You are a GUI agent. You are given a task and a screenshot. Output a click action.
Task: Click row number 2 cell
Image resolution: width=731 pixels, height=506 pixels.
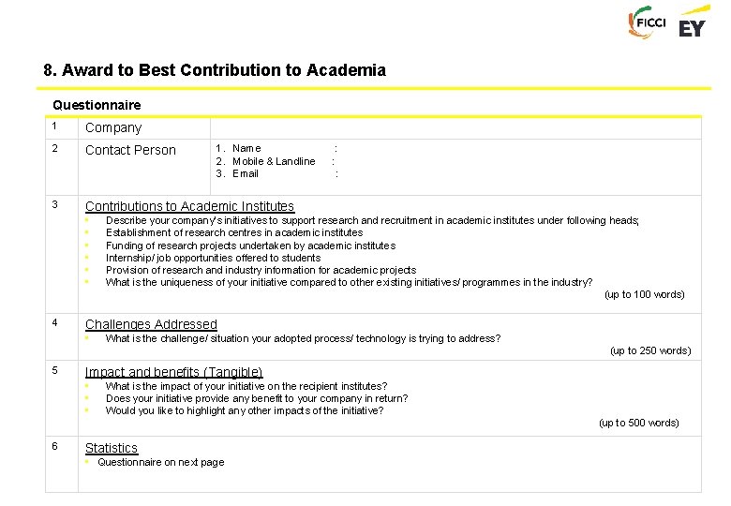coord(62,167)
